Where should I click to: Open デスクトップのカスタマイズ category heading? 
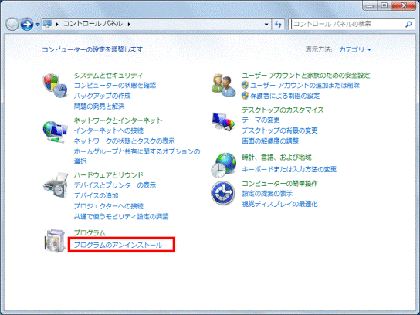pyautogui.click(x=283, y=110)
